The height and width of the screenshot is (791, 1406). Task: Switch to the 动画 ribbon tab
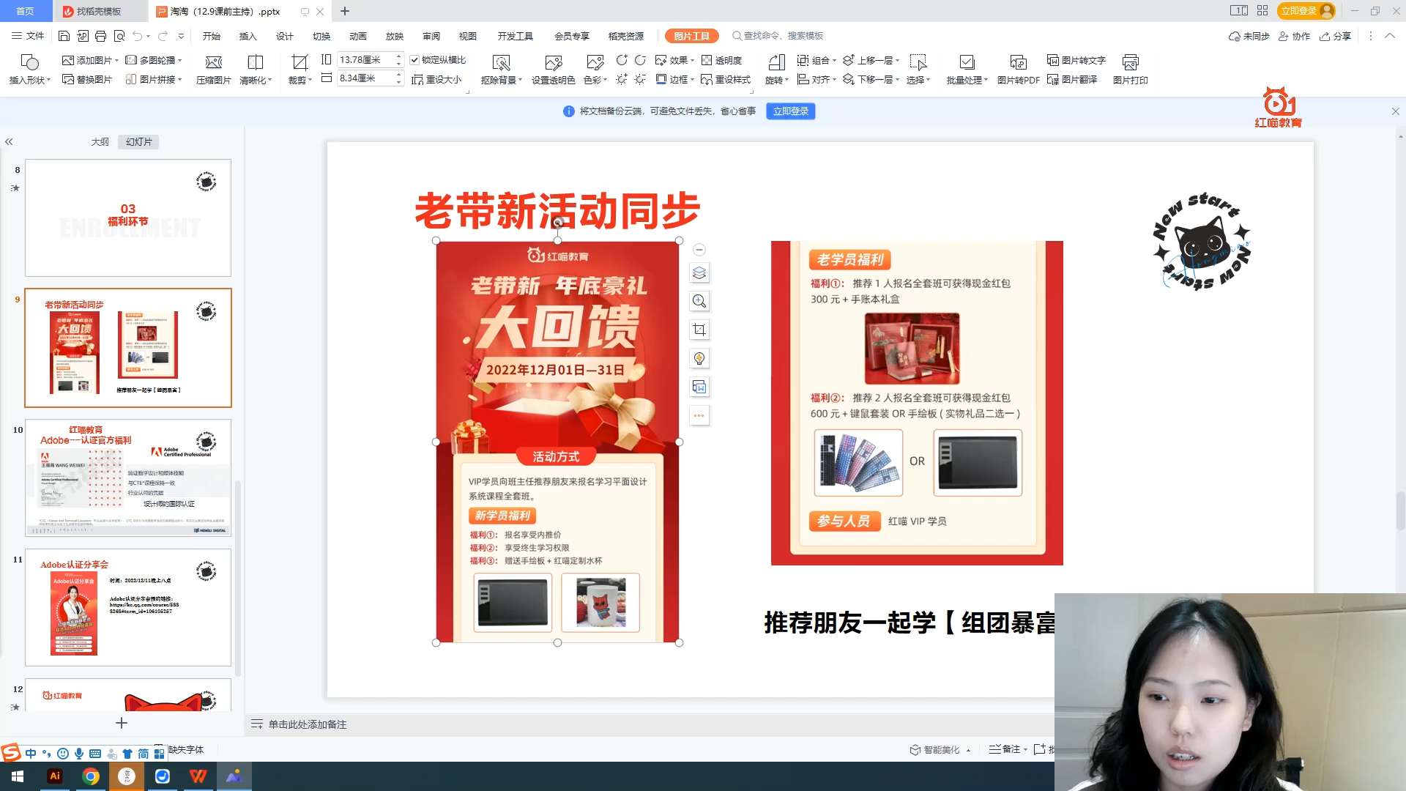(x=358, y=36)
